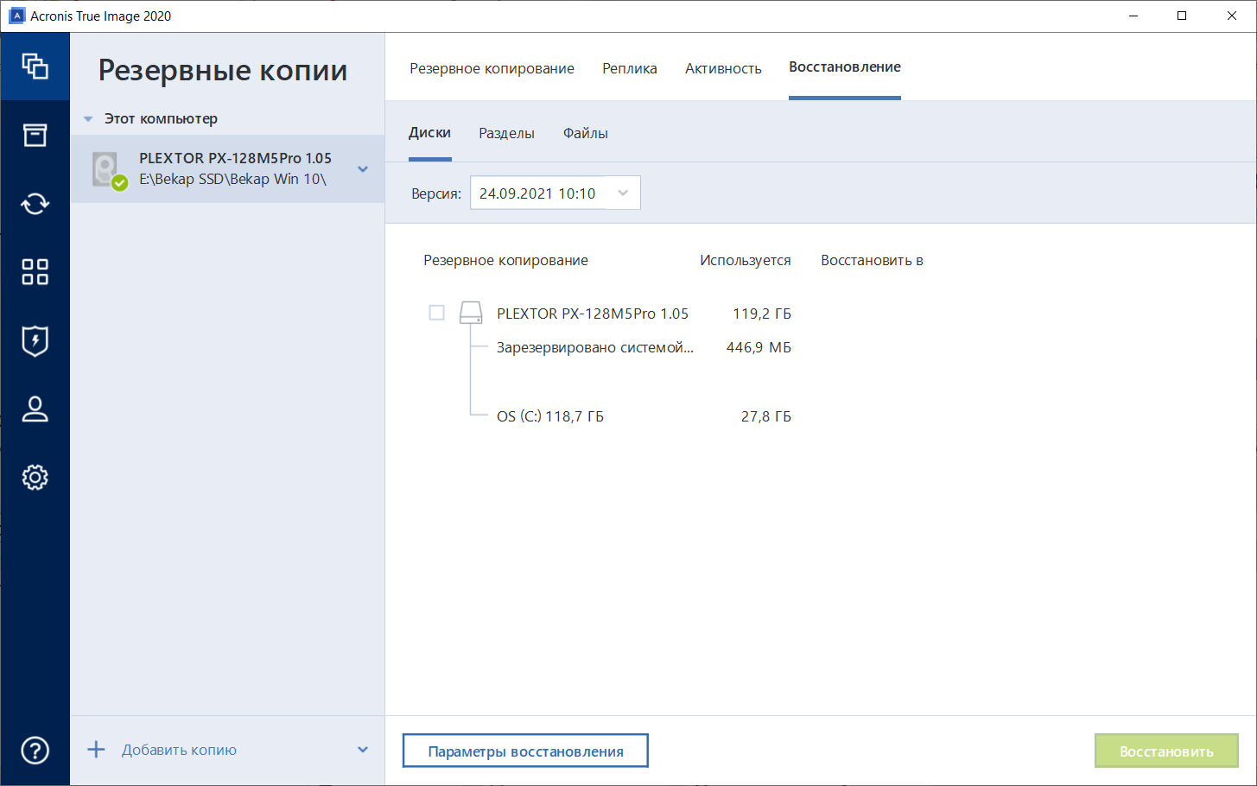Screen dimensions: 1257x786
Task: Click the Версия: label
Action: 436,193
